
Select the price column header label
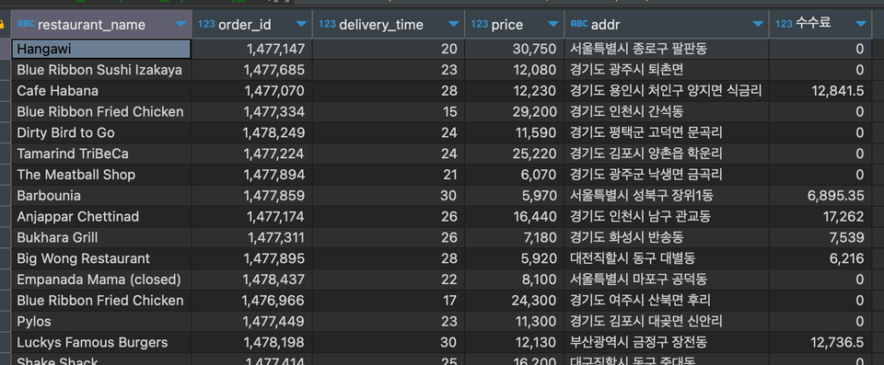click(x=507, y=25)
